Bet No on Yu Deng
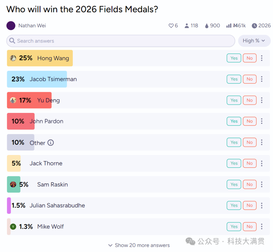This screenshot has height=252, width=273. pos(249,100)
